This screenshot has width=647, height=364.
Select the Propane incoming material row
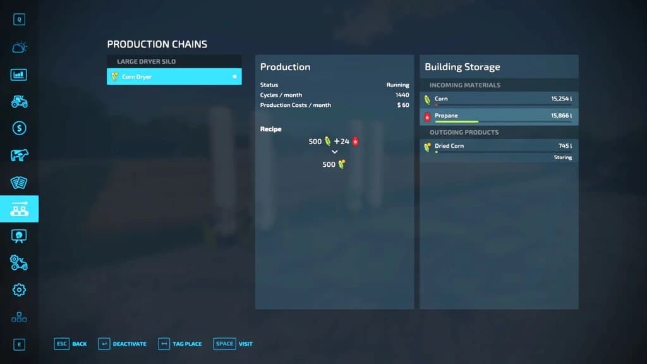tap(499, 117)
